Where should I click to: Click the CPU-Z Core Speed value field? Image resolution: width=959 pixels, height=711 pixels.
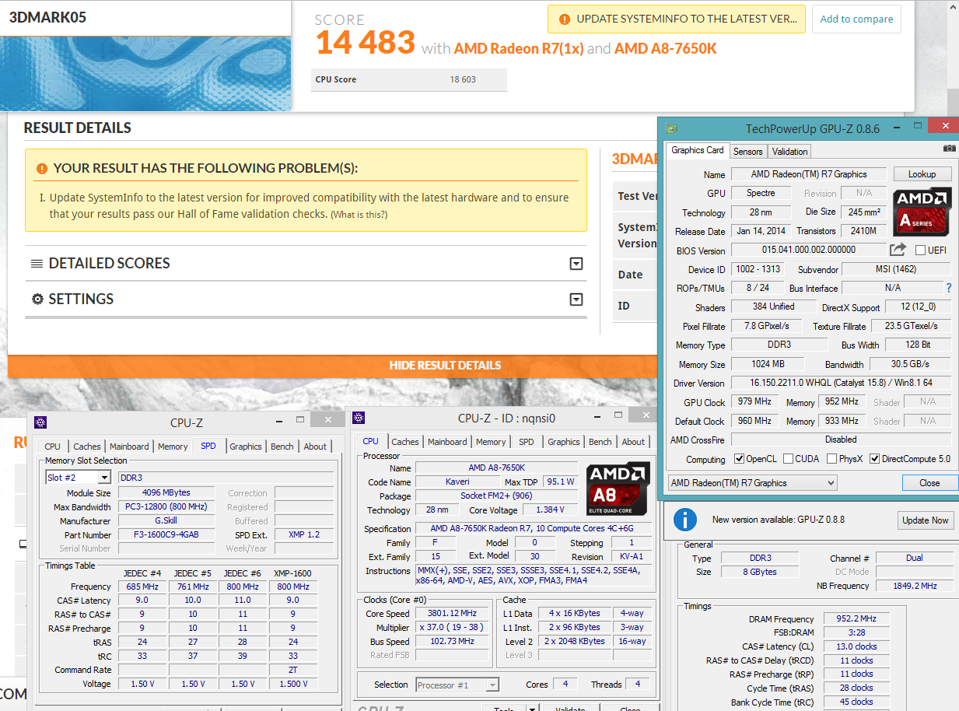[x=452, y=613]
